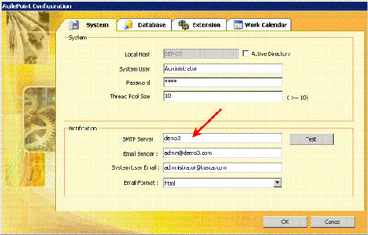Click the System tab icon
This screenshot has width=368, height=235.
[x=74, y=25]
